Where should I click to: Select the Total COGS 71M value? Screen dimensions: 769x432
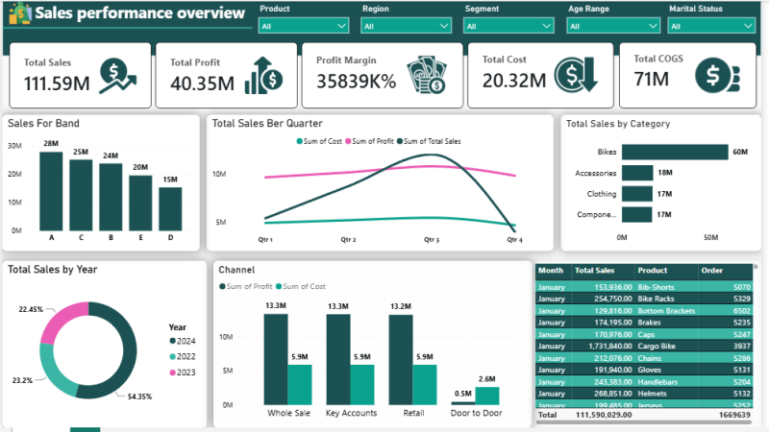tap(652, 79)
